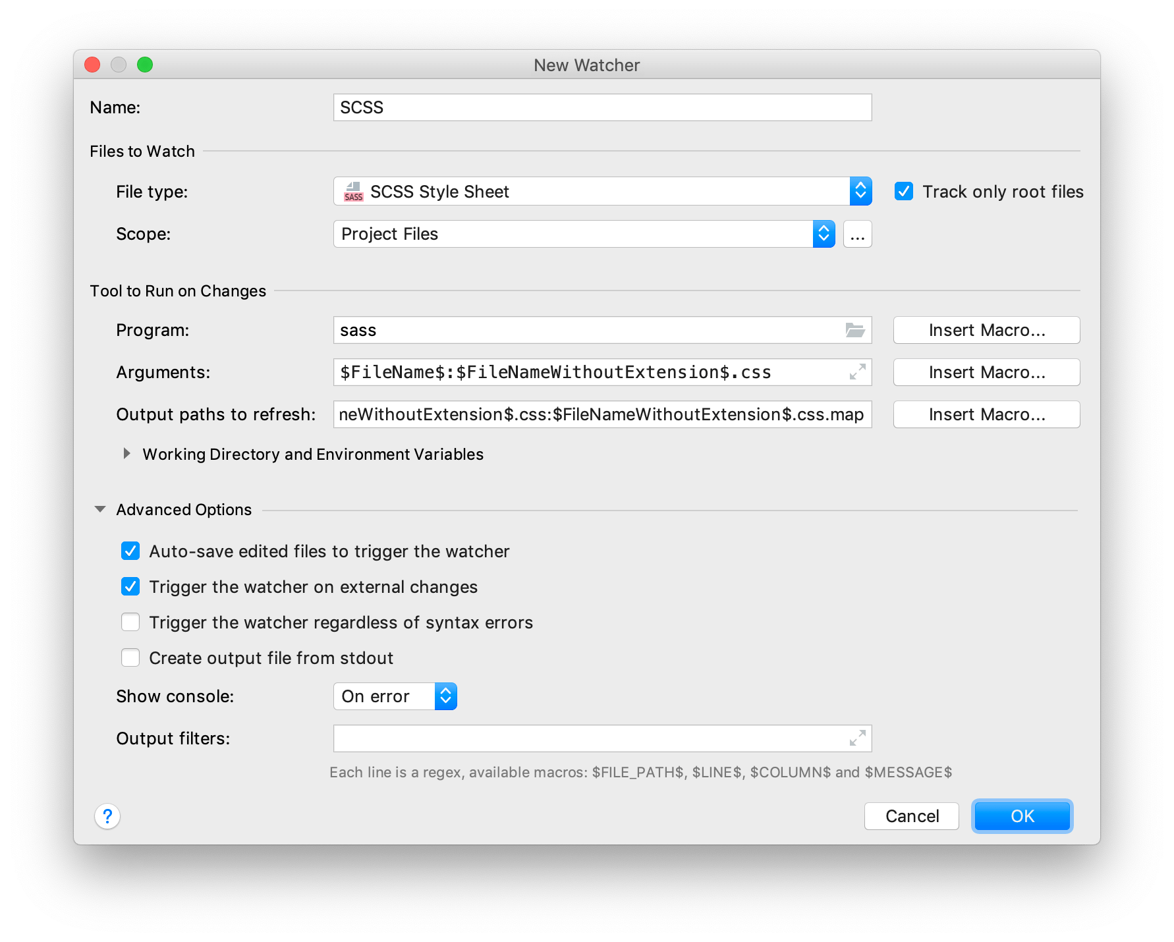Viewport: 1174px width, 942px height.
Task: Confirm the watcher with OK
Action: pyautogui.click(x=1022, y=816)
